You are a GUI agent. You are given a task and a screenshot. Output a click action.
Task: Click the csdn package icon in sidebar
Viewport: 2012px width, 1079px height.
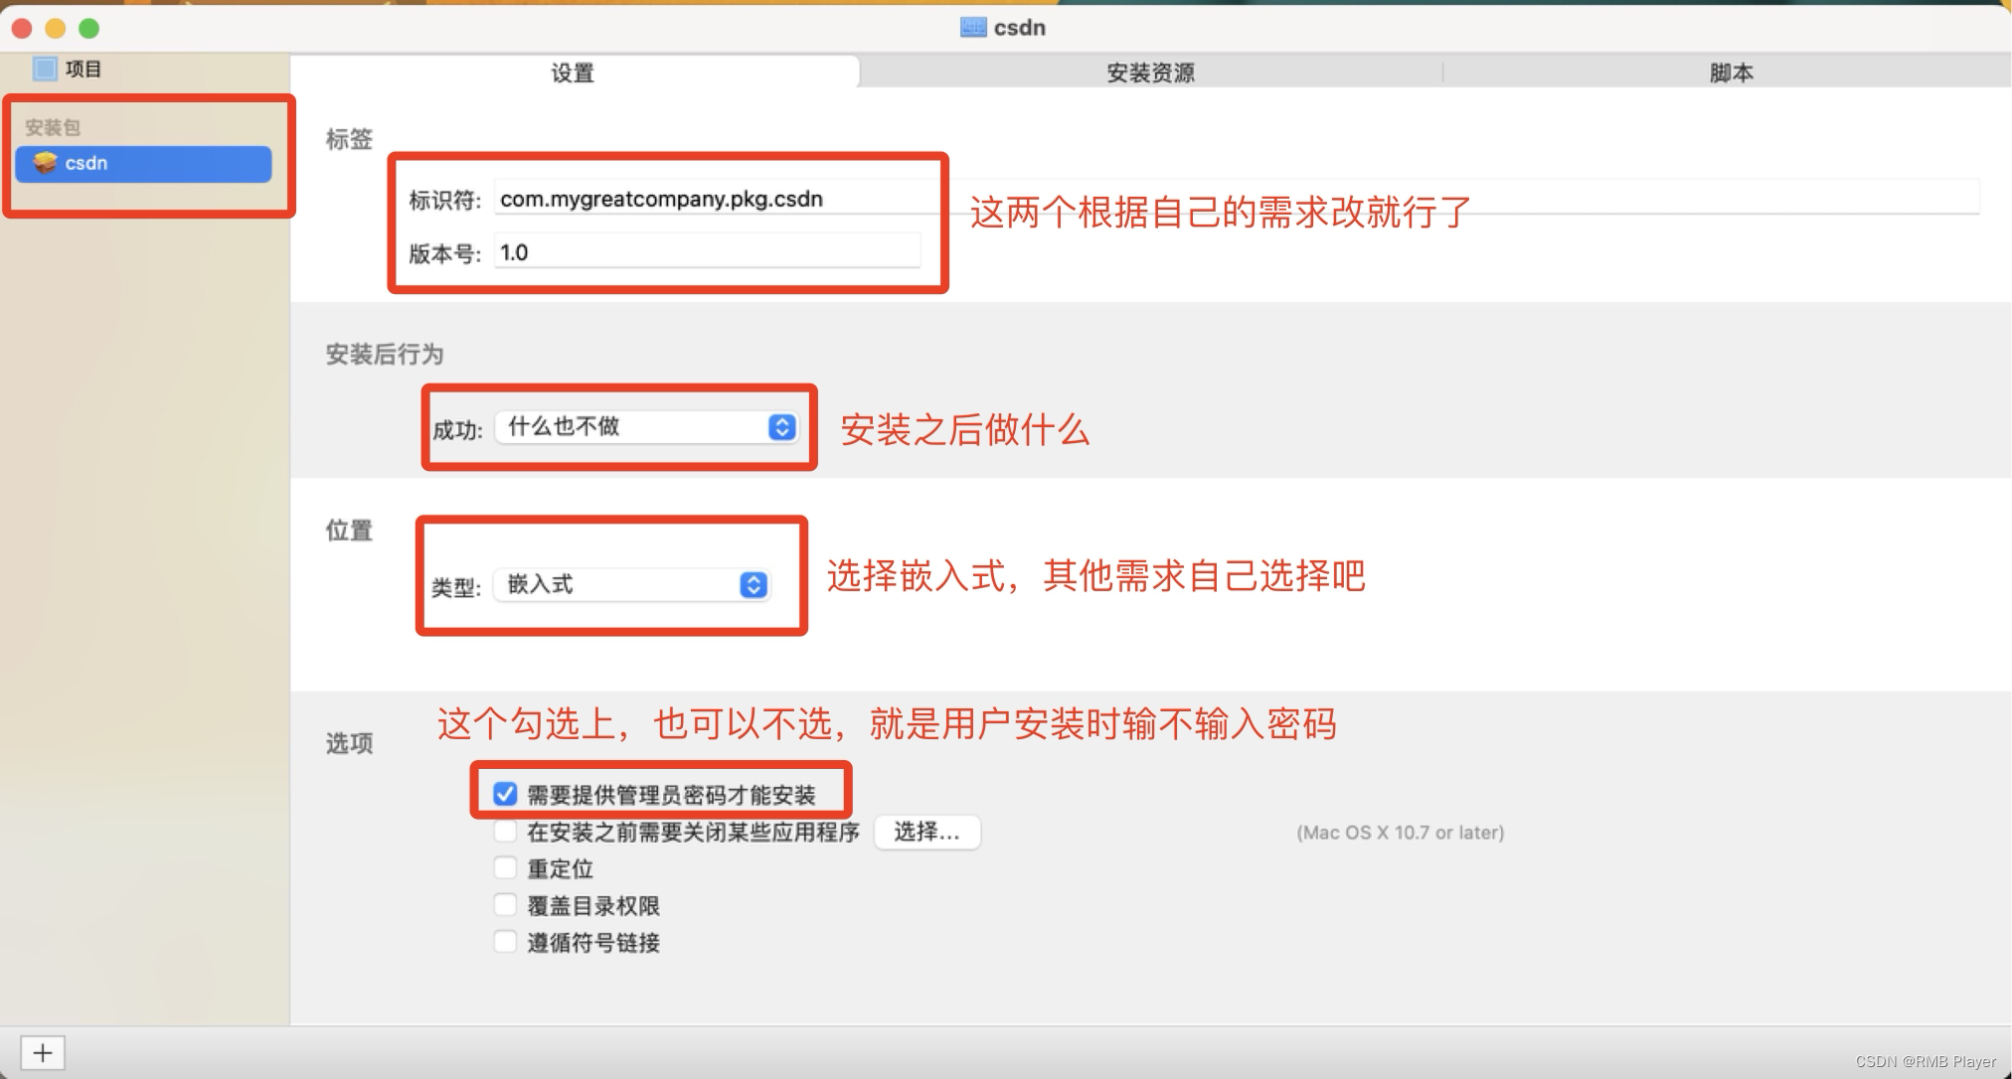[45, 163]
